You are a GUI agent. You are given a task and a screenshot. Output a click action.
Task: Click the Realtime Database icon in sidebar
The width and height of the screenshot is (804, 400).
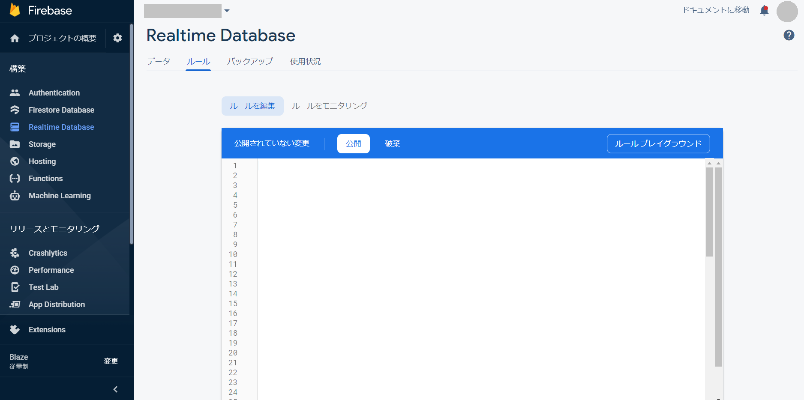tap(15, 127)
